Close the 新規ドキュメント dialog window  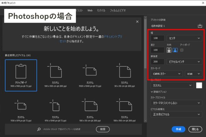click(x=203, y=3)
